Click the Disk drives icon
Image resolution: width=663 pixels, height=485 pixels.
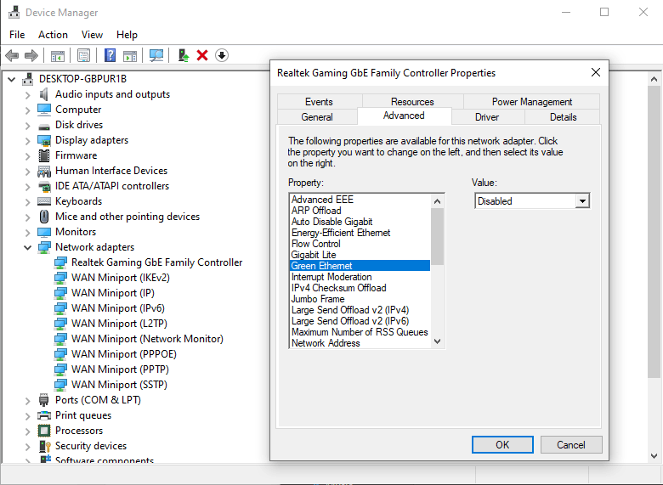point(44,126)
